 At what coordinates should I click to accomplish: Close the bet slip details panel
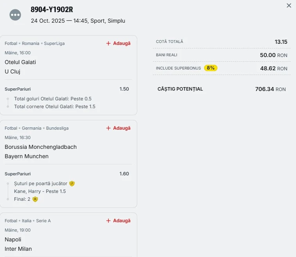(x=289, y=5)
